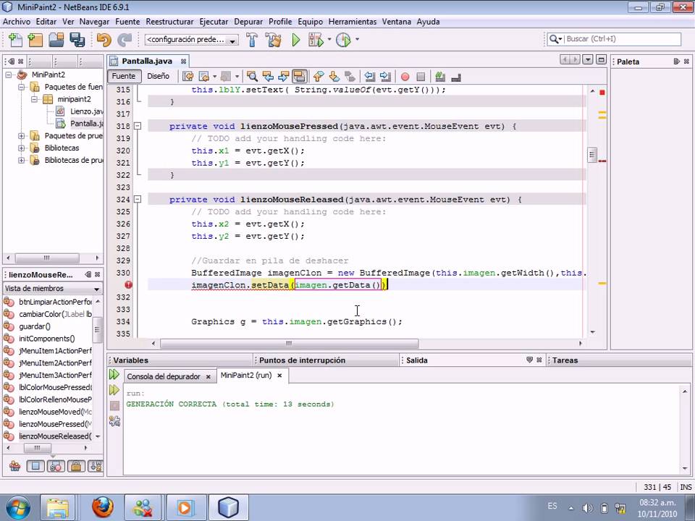The width and height of the screenshot is (695, 521).
Task: Click the output stop square icon
Action: pos(114,405)
